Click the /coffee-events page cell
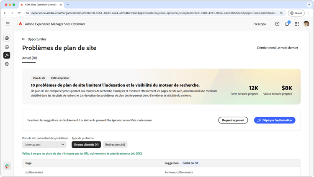The height and width of the screenshot is (177, 314). tap(34, 172)
